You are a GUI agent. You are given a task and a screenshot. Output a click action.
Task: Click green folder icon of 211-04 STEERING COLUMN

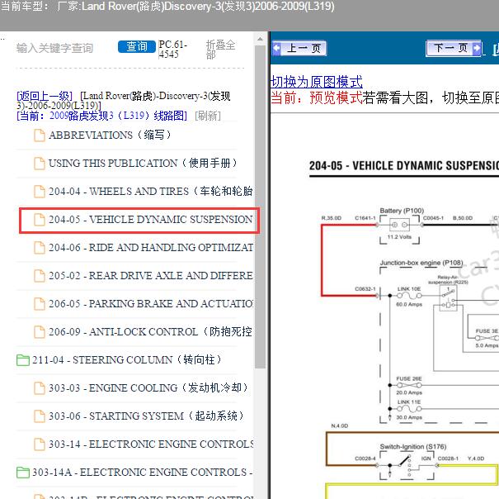tap(23, 360)
